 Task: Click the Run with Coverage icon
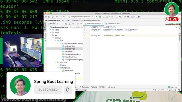[104, 17]
